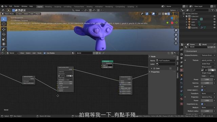The height and width of the screenshot is (122, 217).
Task: Click the outliner search field
Action: pos(200,10)
